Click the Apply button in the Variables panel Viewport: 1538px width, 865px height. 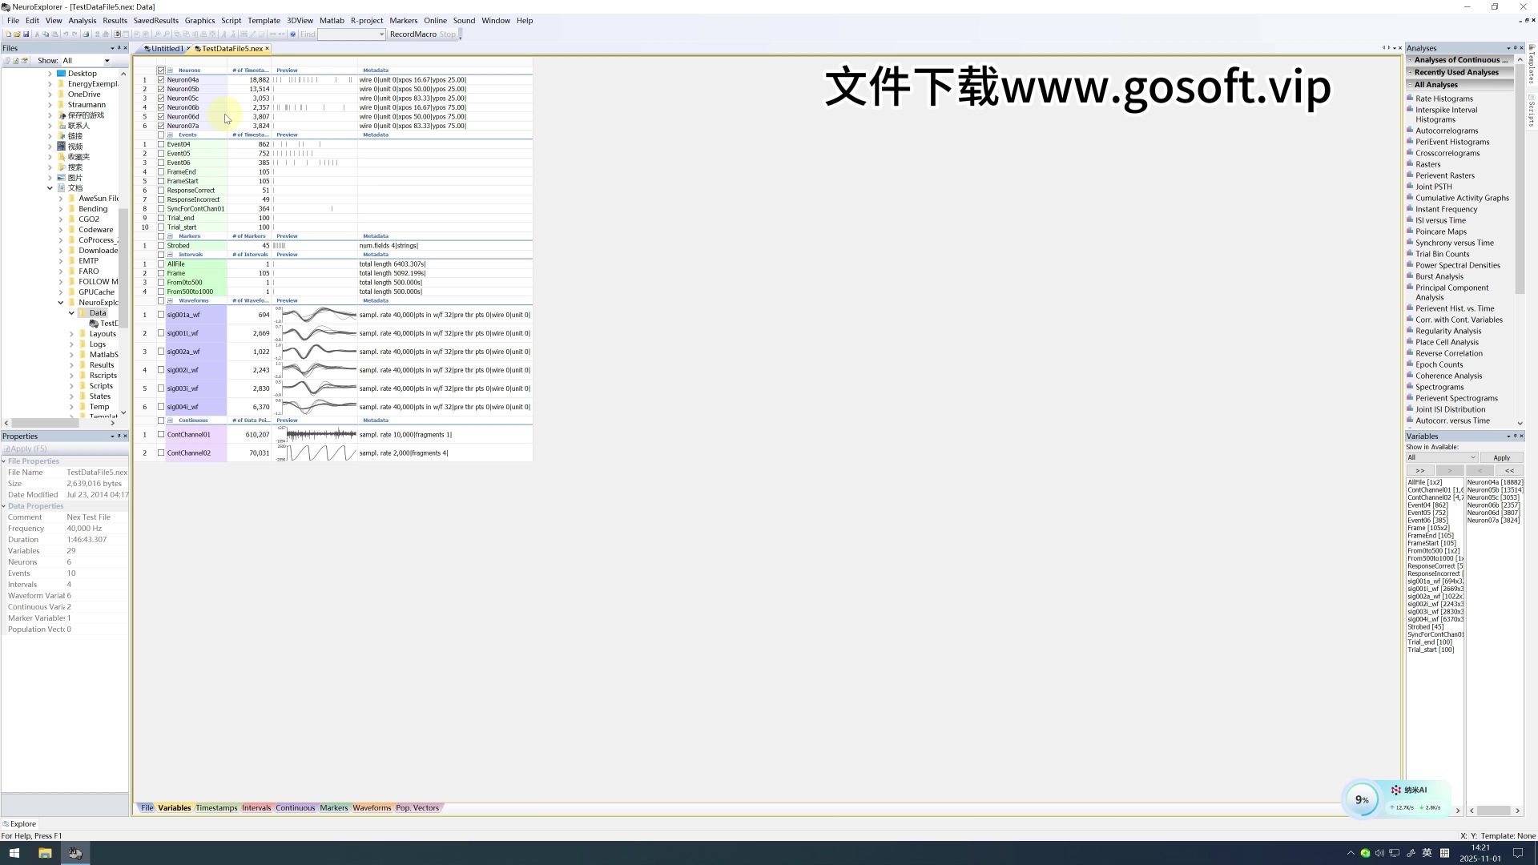(x=1502, y=457)
